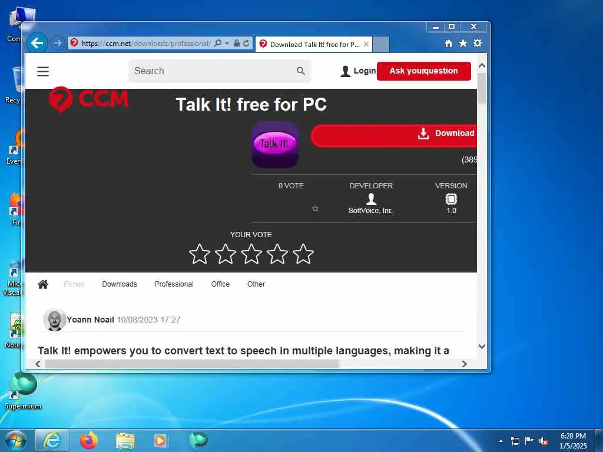The height and width of the screenshot is (452, 603).
Task: Open the Windows Start menu
Action: click(16, 440)
